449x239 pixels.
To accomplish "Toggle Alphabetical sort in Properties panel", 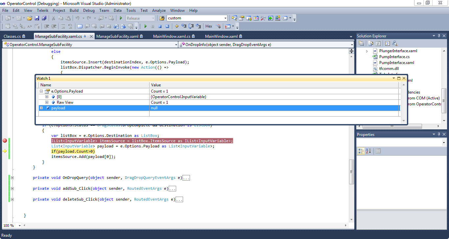I will click(368, 151).
